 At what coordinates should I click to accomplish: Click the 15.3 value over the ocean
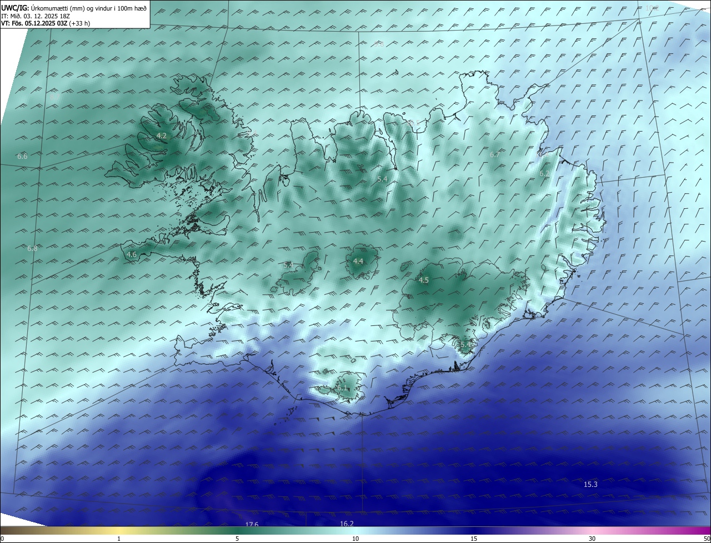pyautogui.click(x=590, y=485)
